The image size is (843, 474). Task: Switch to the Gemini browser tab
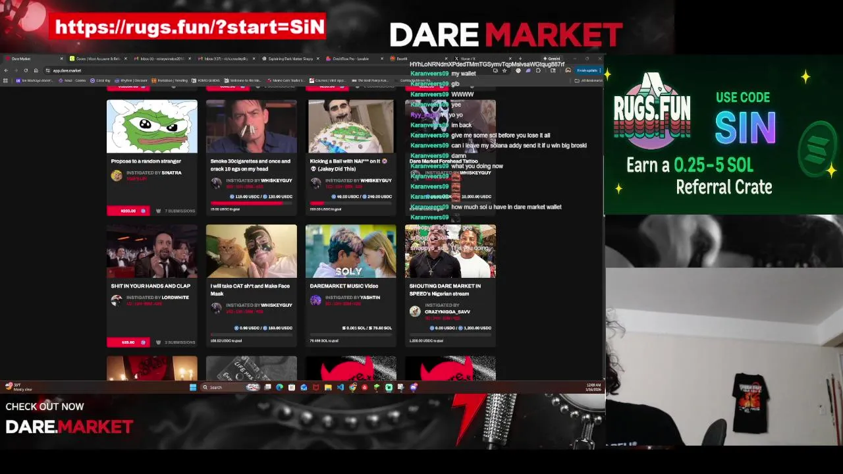[x=552, y=59]
